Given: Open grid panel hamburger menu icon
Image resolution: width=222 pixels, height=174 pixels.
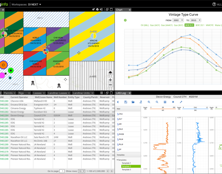Looking at the screenshot, I should pyautogui.click(x=101, y=93).
